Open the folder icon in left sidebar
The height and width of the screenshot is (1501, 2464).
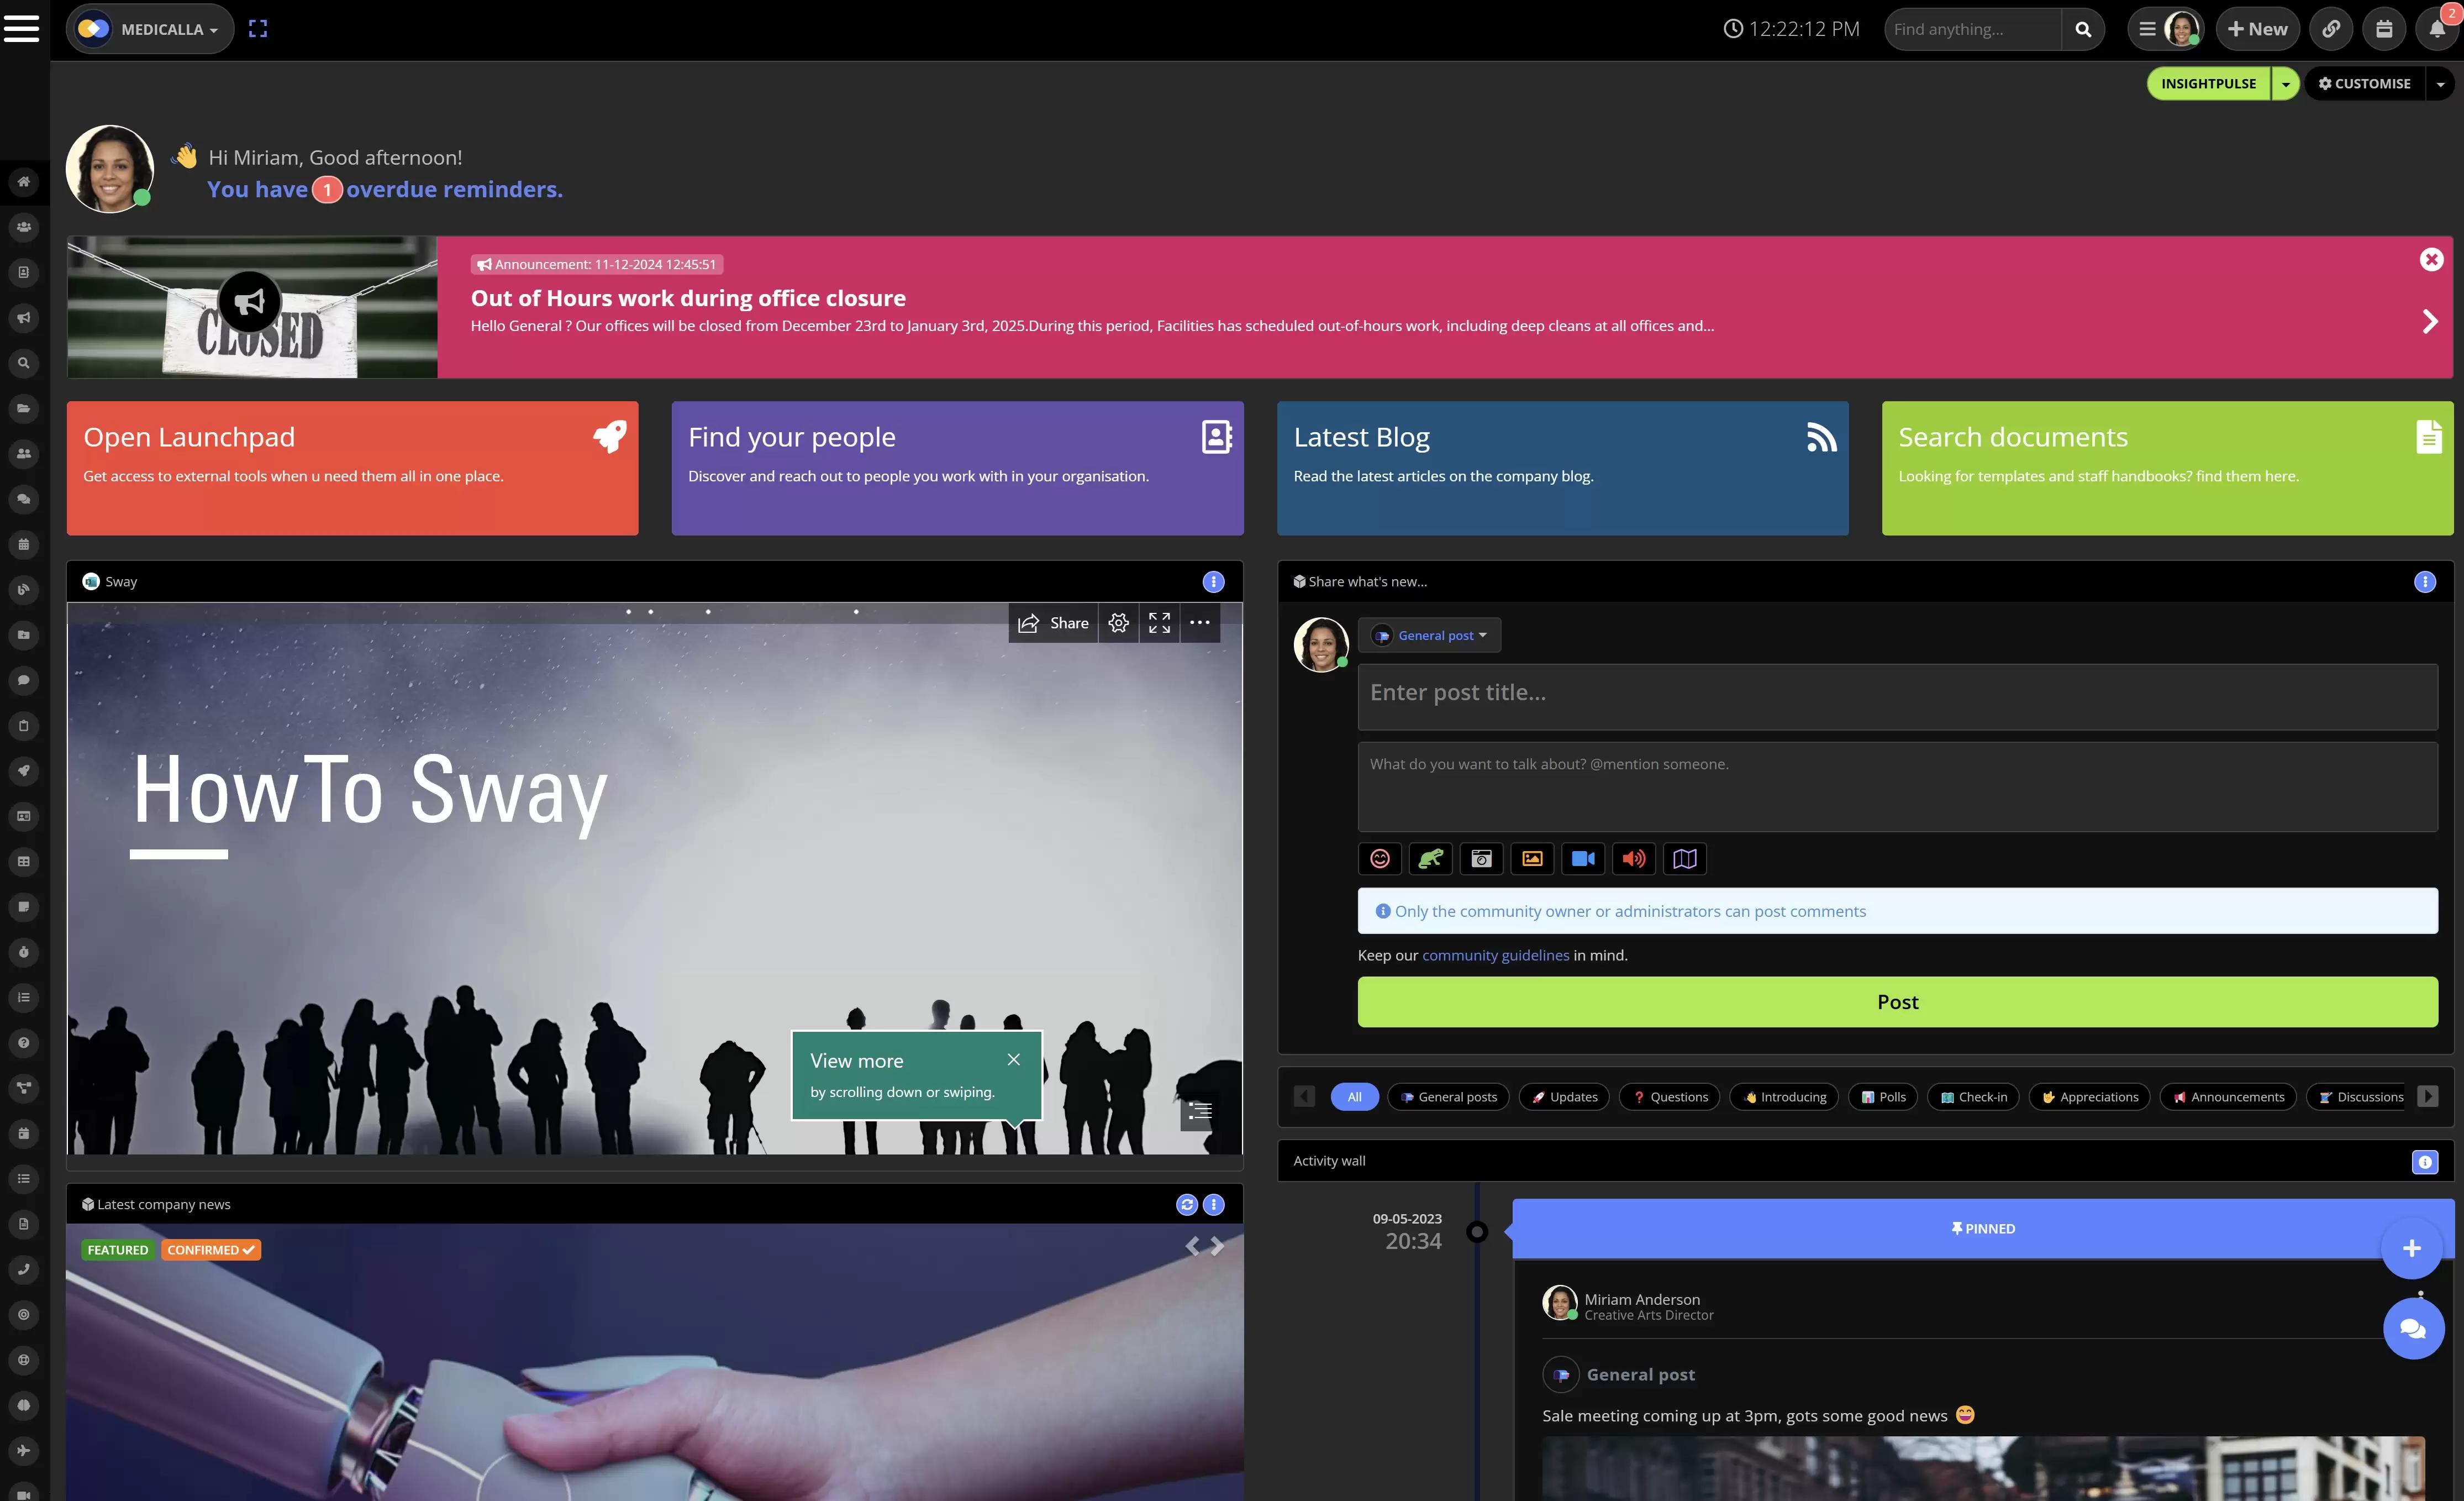(x=24, y=407)
